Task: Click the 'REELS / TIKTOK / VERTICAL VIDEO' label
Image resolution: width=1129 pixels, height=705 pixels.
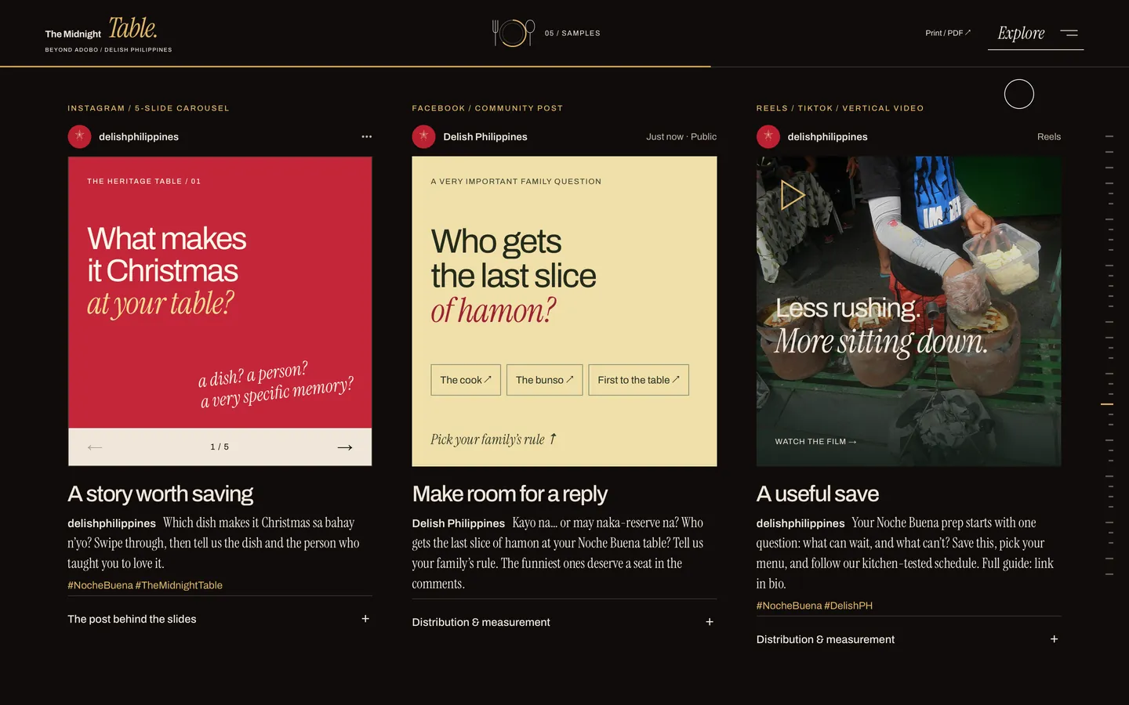Action: [840, 108]
